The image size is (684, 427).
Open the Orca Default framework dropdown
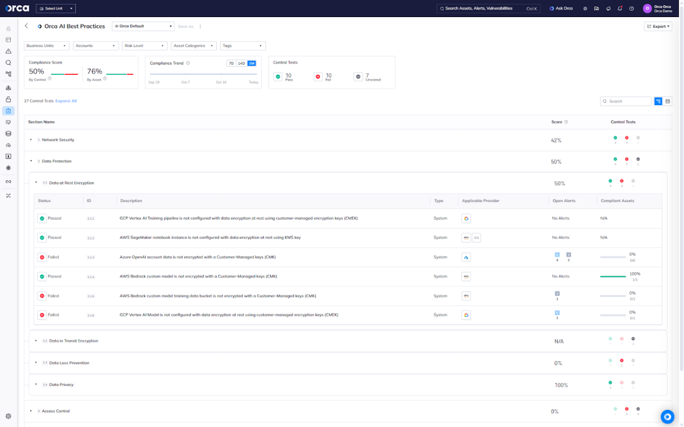click(x=143, y=26)
